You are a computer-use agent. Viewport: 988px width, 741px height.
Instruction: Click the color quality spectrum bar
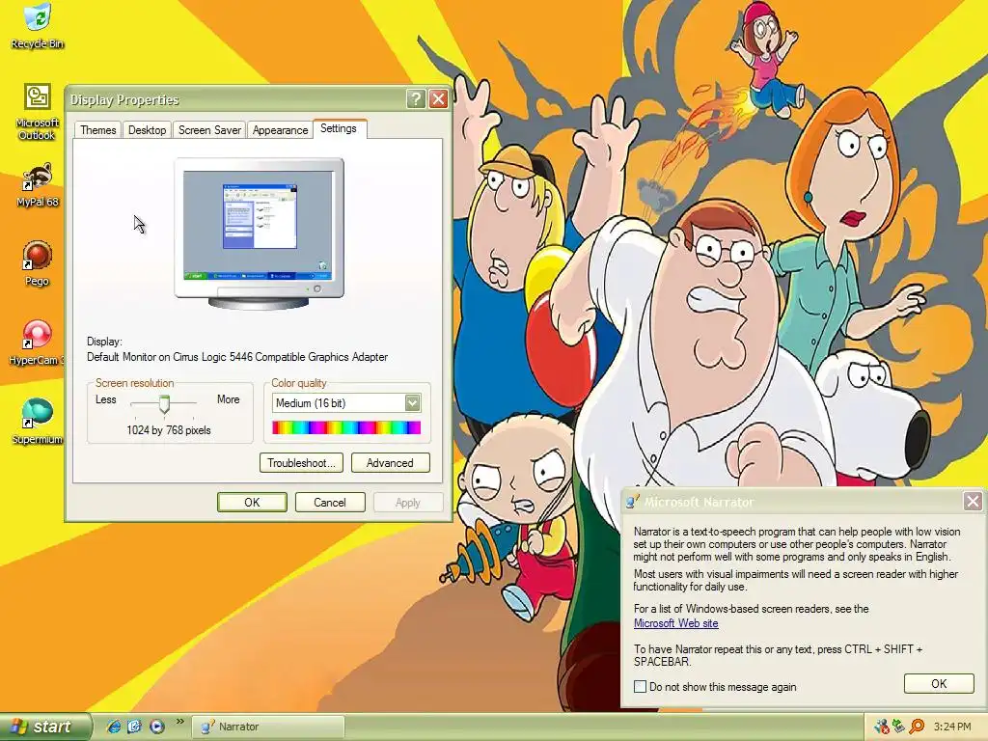(x=346, y=427)
